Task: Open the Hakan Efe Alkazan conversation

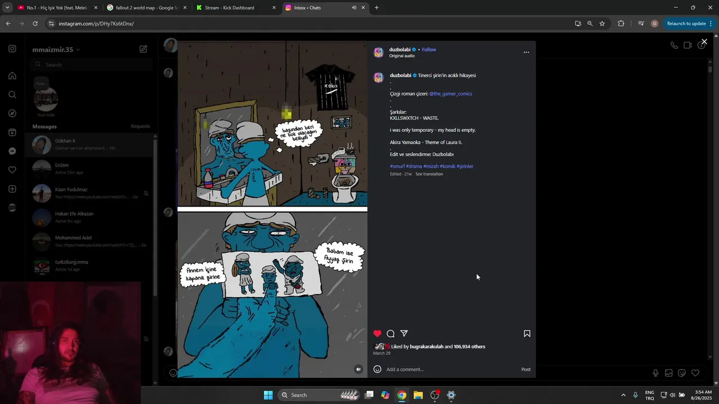Action: [90, 217]
